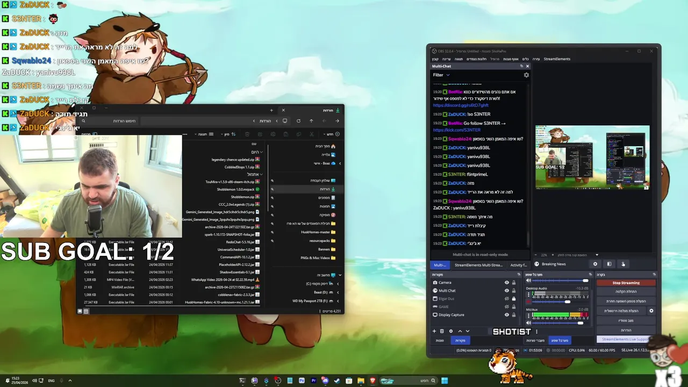The width and height of the screenshot is (688, 387).
Task: Open kick.com/S3NTER link in chat
Action: point(456,130)
